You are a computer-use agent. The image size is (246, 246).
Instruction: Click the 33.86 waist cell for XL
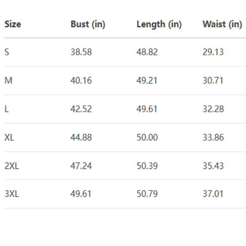coord(213,137)
